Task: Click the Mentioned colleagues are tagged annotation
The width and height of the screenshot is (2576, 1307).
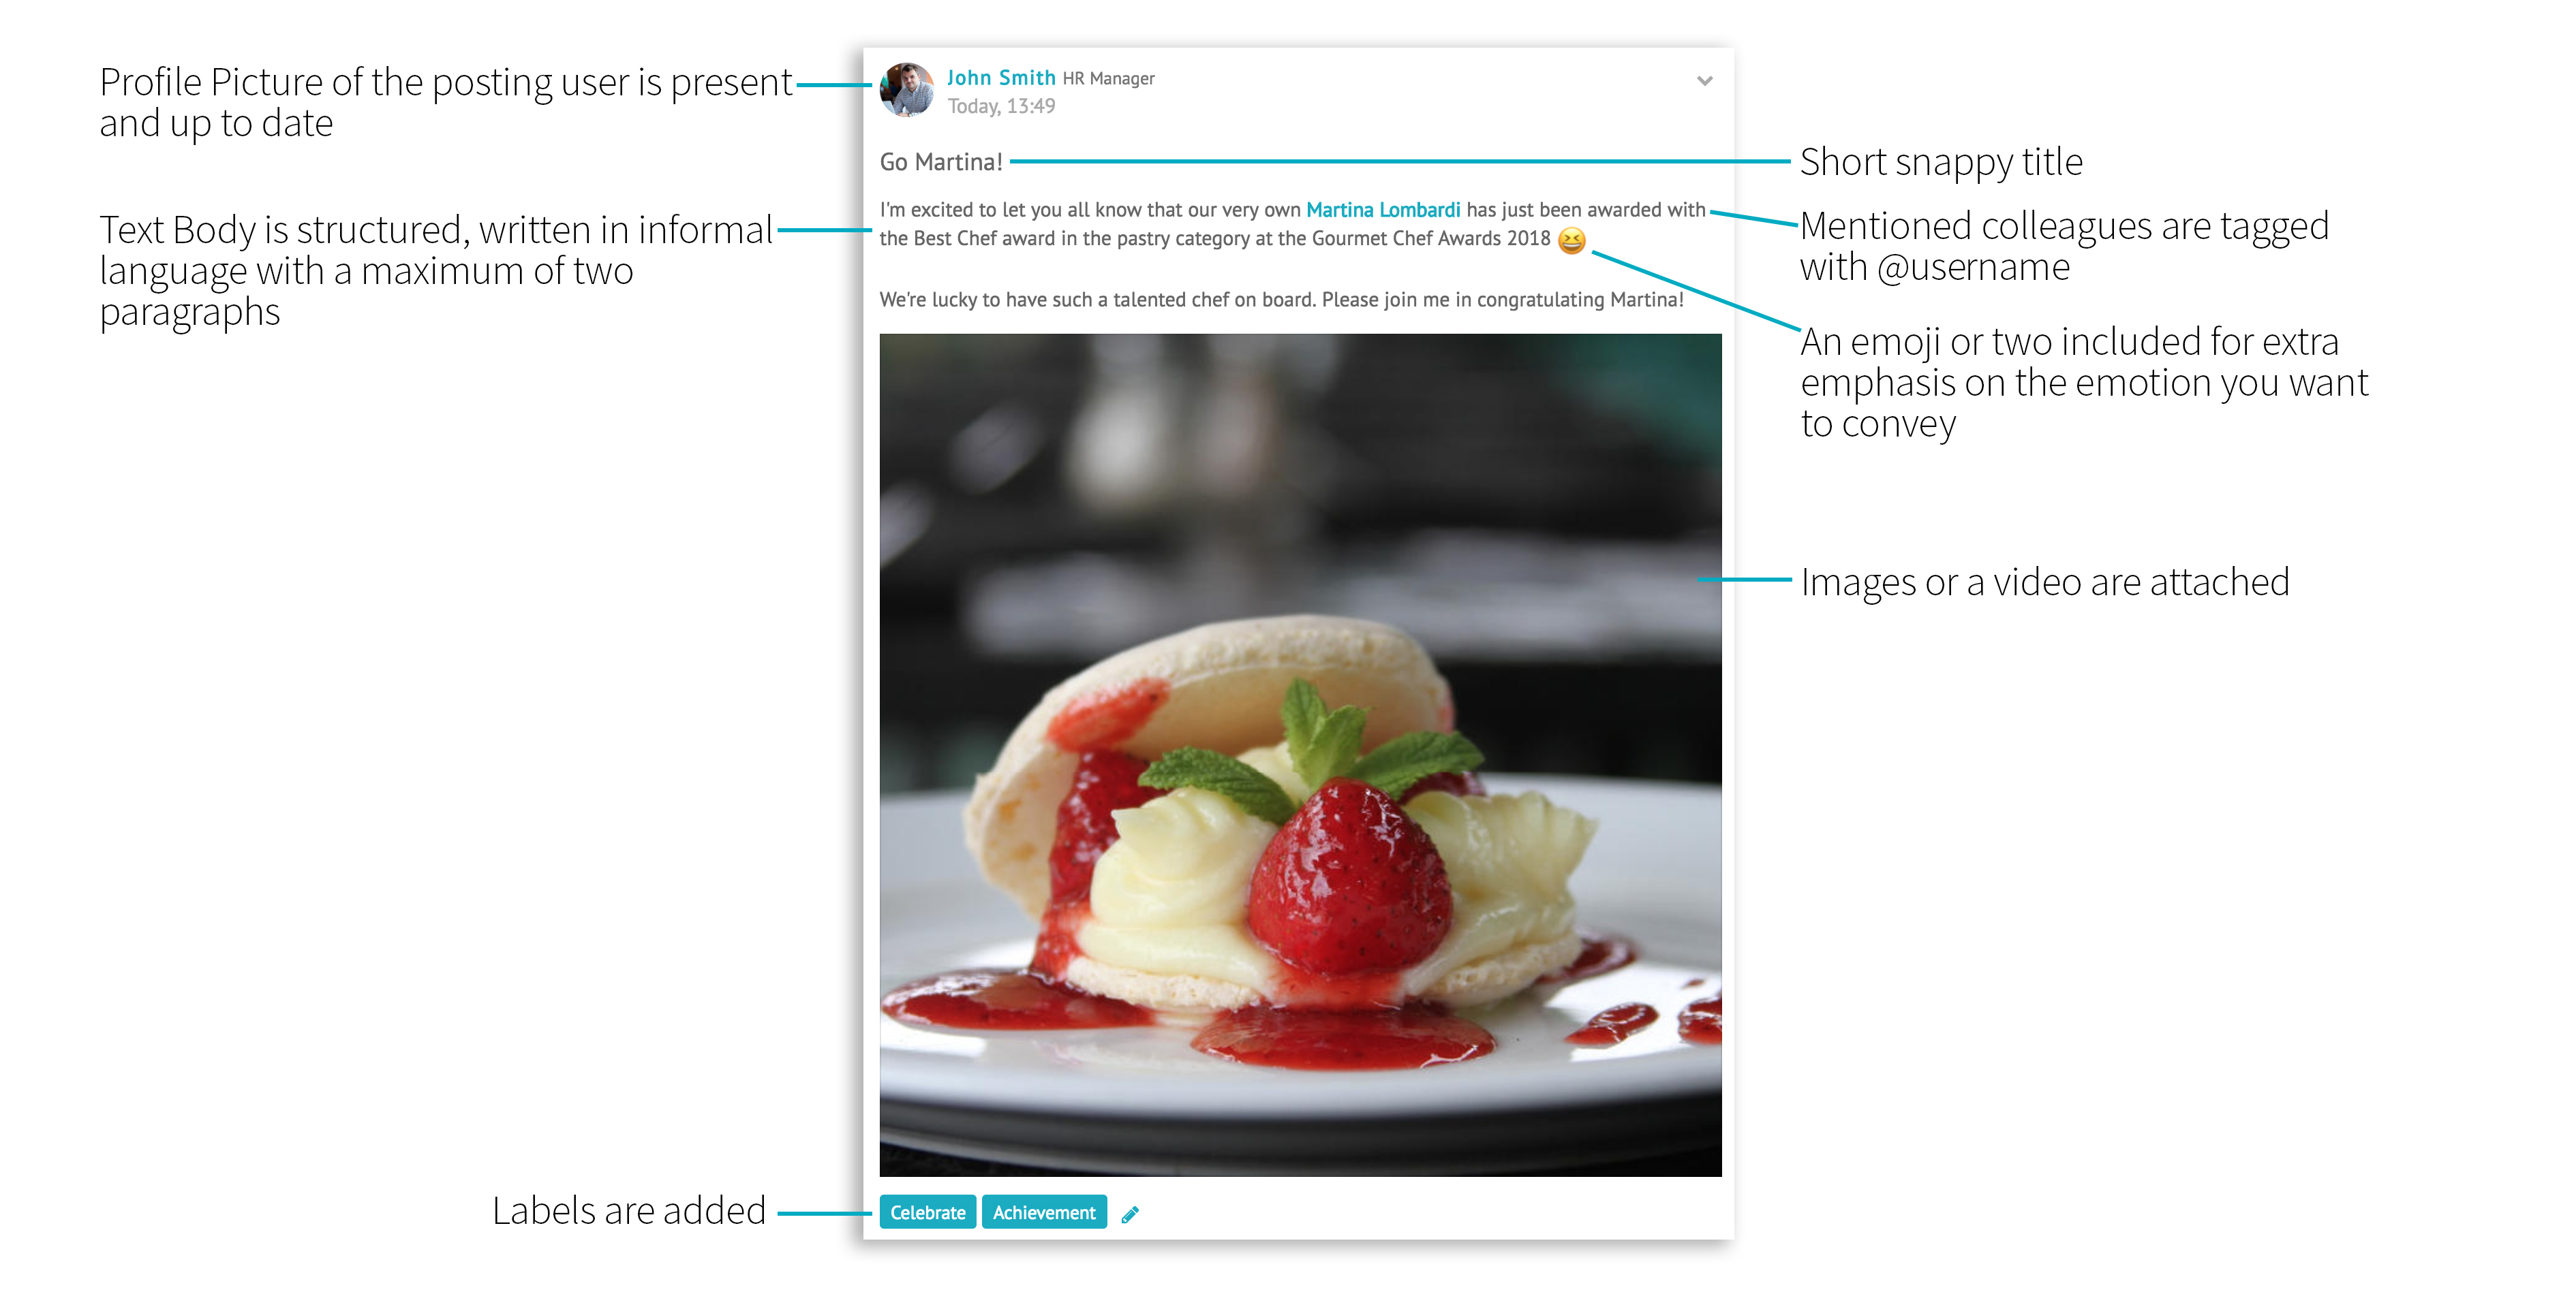Action: pyautogui.click(x=2065, y=247)
